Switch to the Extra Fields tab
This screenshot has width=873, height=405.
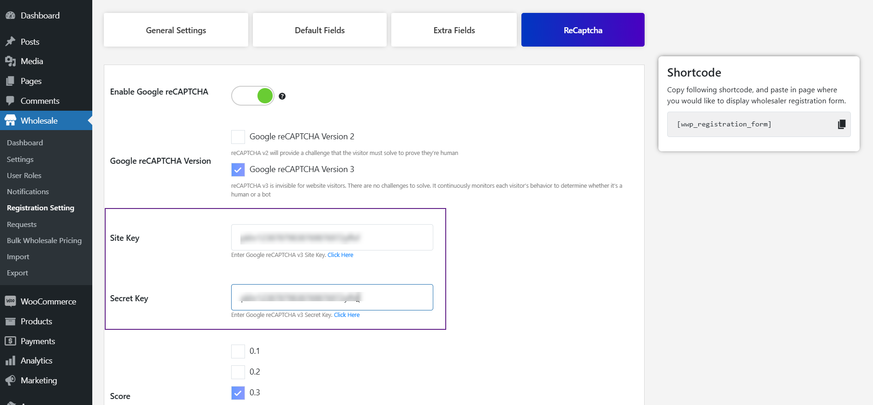[x=454, y=30]
